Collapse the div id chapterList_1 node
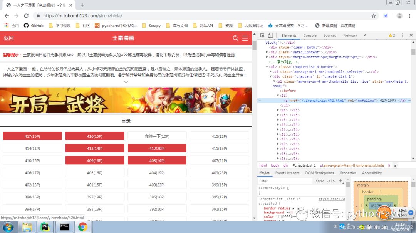416x233 pixels. (x=271, y=76)
